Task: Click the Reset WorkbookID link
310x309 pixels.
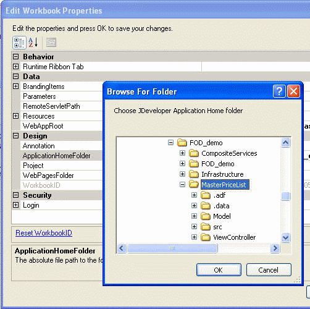Action: point(44,233)
